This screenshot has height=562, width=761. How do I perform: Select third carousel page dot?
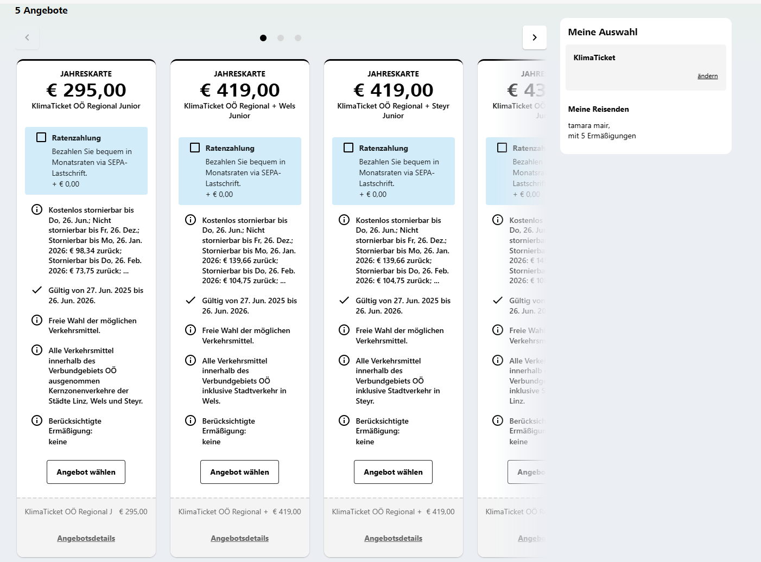click(298, 38)
